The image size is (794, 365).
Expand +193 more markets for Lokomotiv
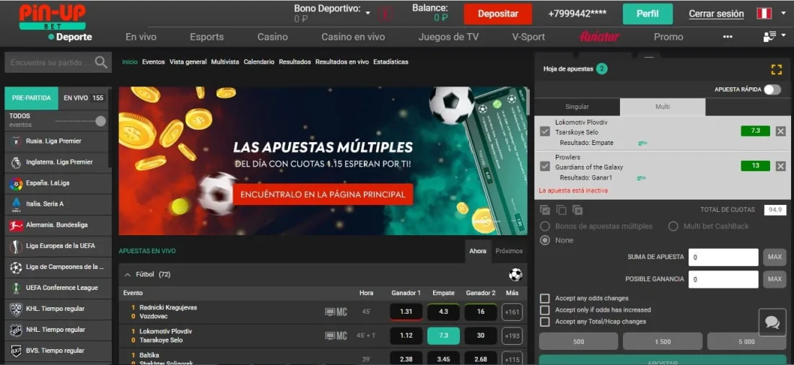tap(512, 335)
